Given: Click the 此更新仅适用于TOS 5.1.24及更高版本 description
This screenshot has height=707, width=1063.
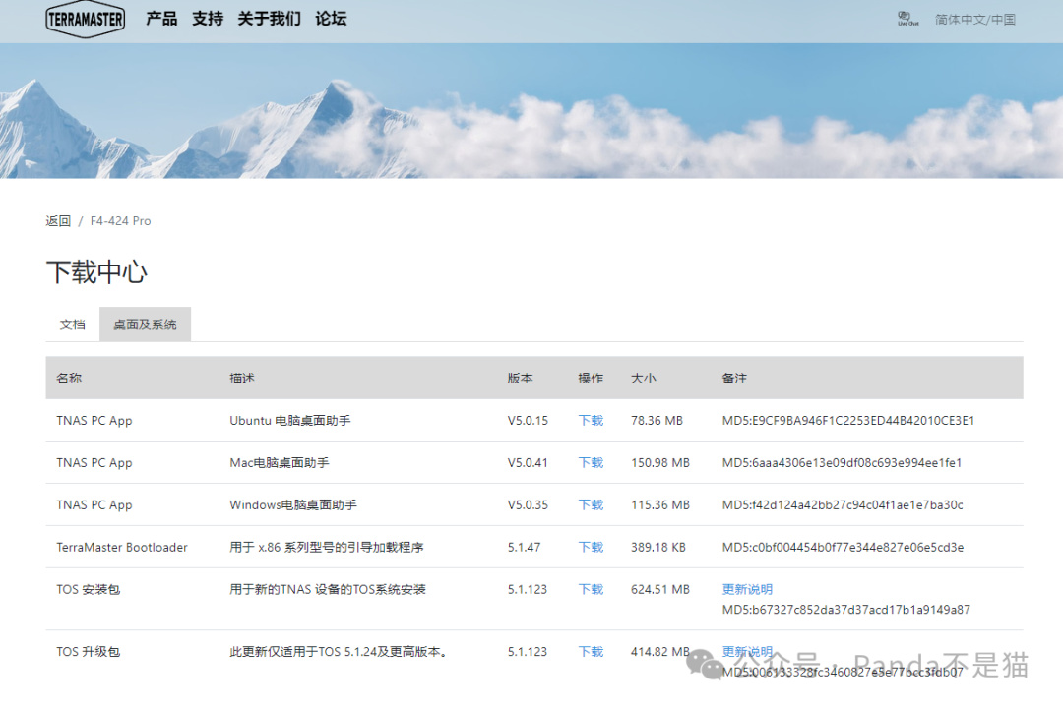Looking at the screenshot, I should tap(339, 652).
